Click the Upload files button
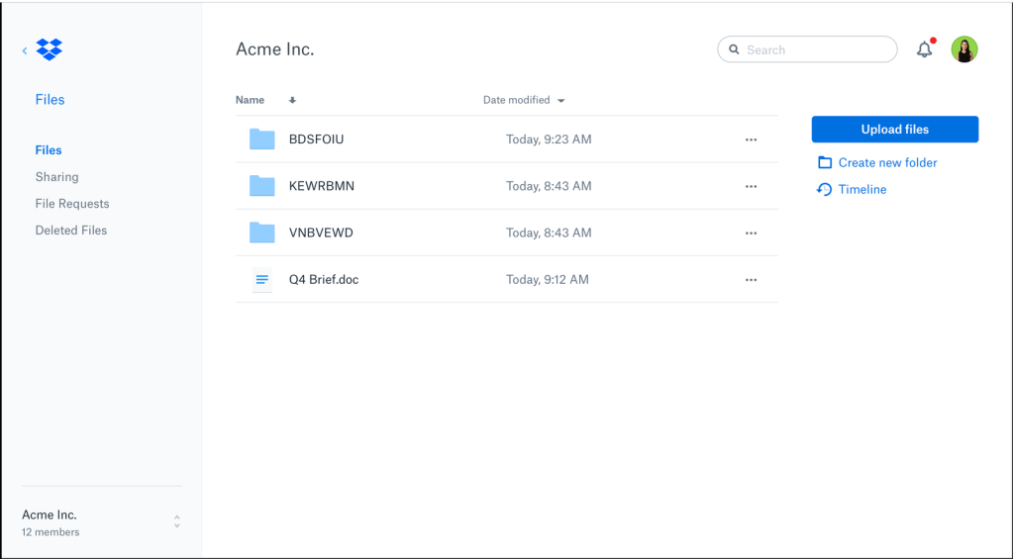The image size is (1013, 559). click(x=894, y=130)
